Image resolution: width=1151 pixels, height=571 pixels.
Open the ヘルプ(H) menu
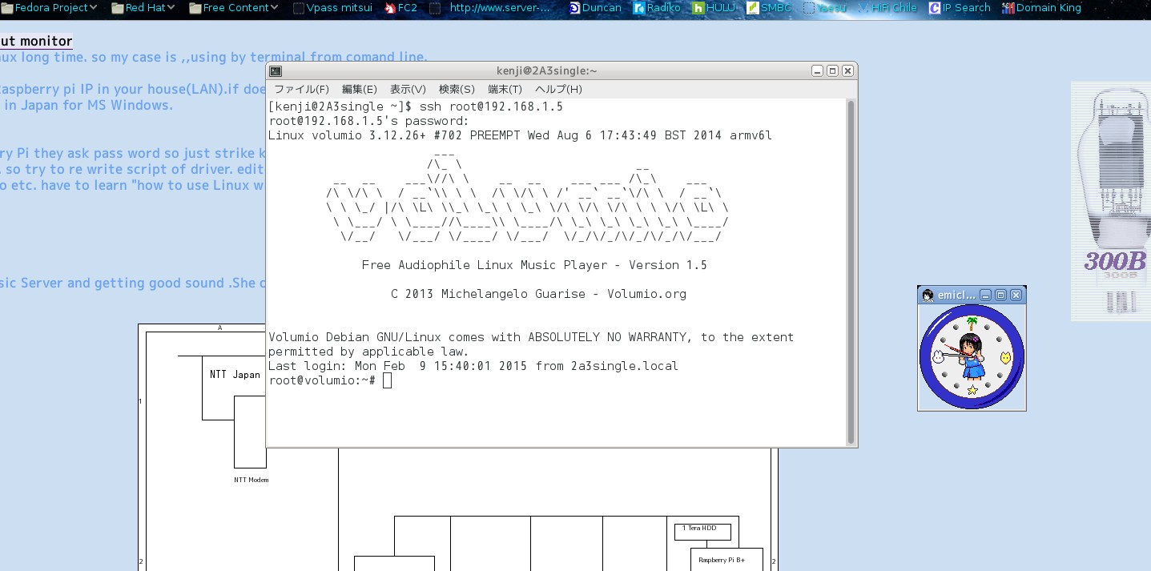(559, 89)
